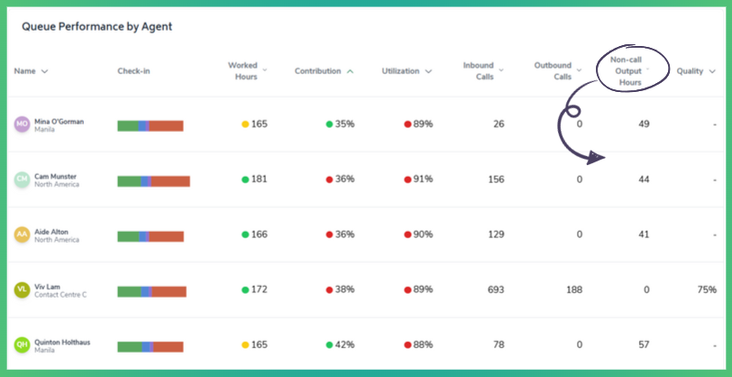Screen dimensions: 732x377
Task: Select the 26 inbound calls cell
Action: [499, 124]
